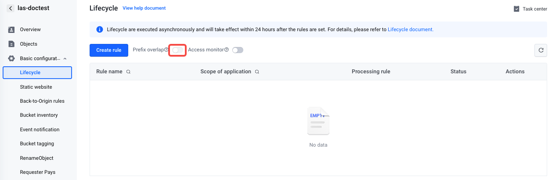Open Overview from the sidebar
Image resolution: width=552 pixels, height=180 pixels.
pos(30,29)
